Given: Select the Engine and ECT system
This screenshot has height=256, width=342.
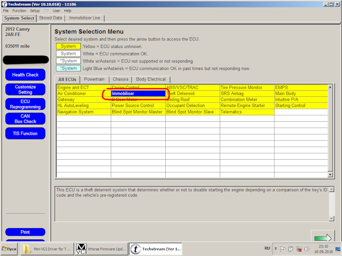Looking at the screenshot, I should pos(84,87).
